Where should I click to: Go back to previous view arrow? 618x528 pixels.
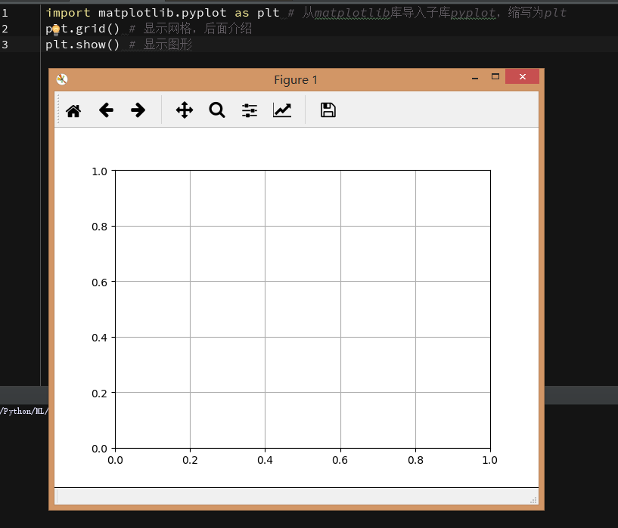(106, 110)
